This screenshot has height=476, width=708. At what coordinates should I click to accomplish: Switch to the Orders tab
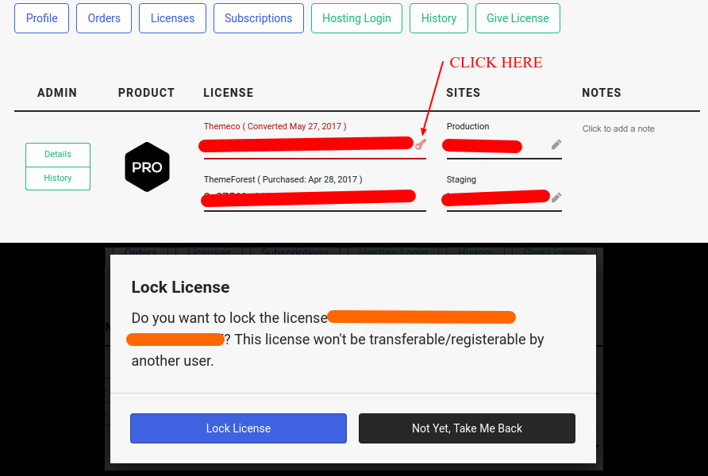(104, 18)
